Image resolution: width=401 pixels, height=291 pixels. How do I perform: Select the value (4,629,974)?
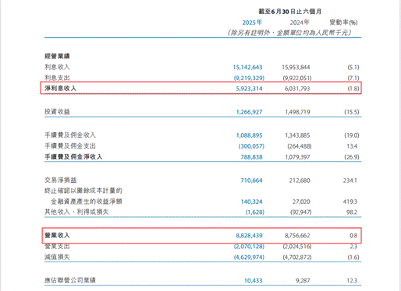[x=249, y=258]
